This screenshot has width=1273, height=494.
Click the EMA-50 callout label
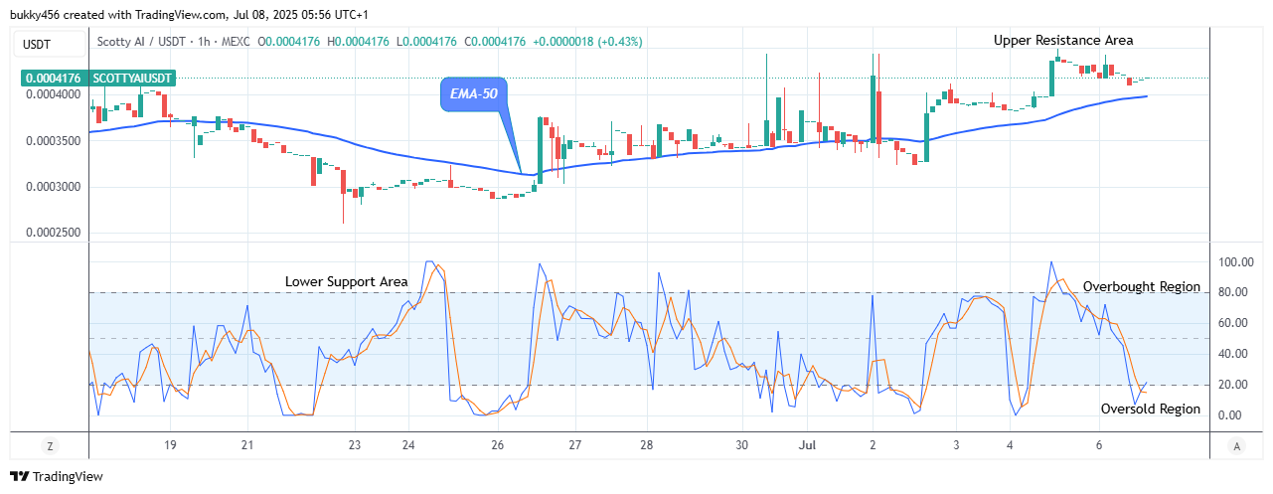[474, 94]
